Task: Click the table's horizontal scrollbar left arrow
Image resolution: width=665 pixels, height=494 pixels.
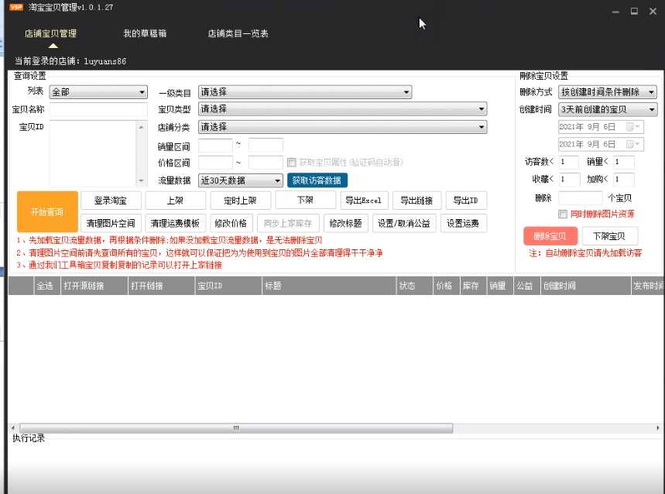Action: point(13,428)
